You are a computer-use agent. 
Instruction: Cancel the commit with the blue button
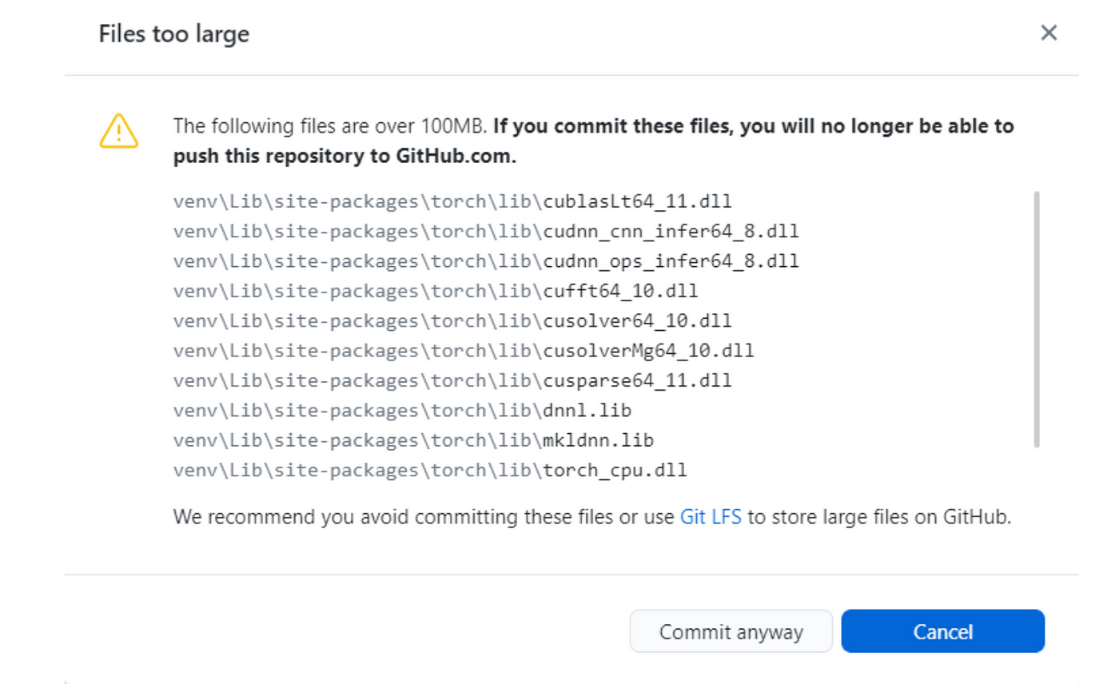pos(943,631)
